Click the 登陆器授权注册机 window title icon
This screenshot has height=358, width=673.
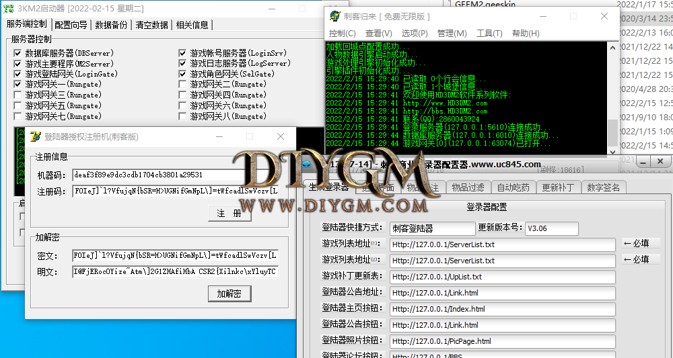click(35, 136)
